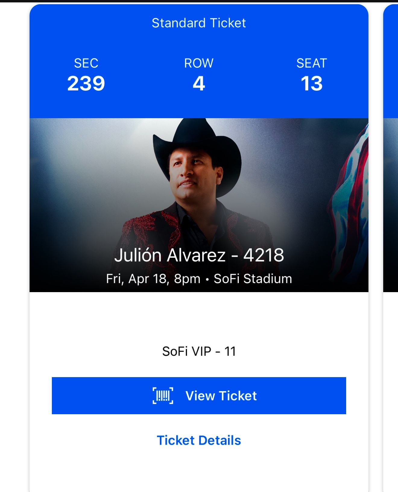
Task: Select the ROW label
Action: [199, 63]
